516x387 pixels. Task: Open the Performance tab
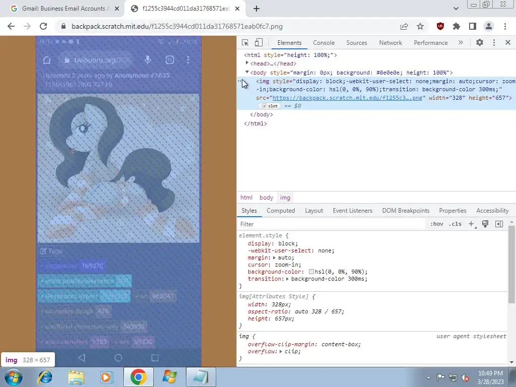(430, 43)
